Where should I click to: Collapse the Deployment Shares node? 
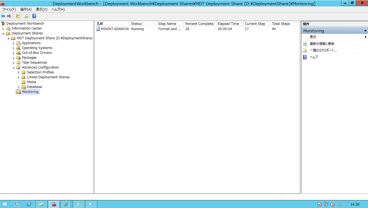click(x=4, y=33)
